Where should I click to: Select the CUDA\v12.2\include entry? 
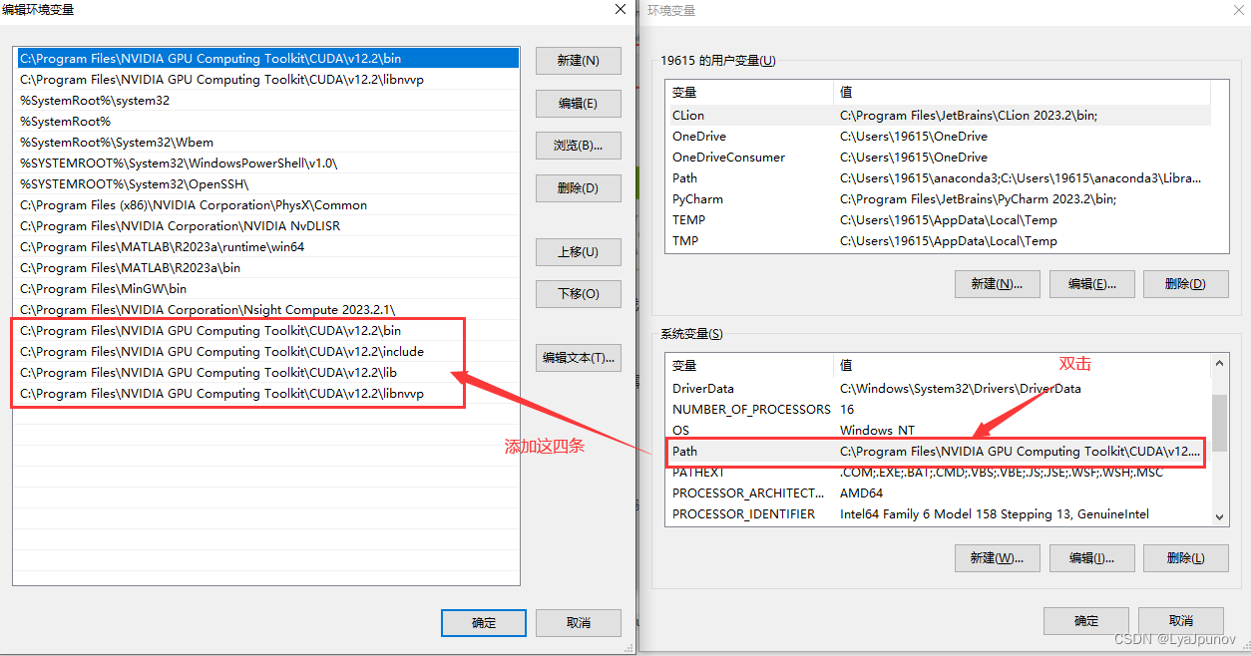267,352
